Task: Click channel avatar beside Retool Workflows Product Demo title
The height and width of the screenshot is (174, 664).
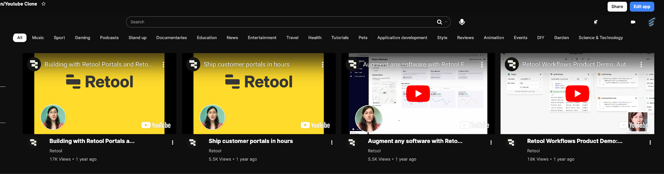Action: click(x=511, y=143)
